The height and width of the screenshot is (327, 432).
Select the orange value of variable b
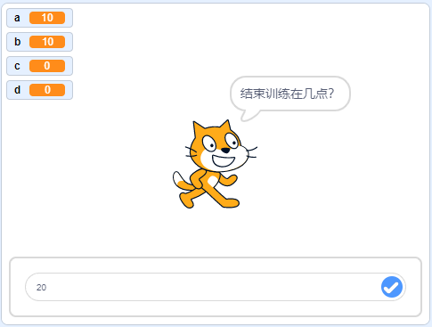point(47,42)
